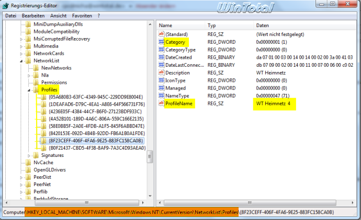Click the folder icon of OpenGLDrivers
The width and height of the screenshot is (361, 220).
(28, 170)
